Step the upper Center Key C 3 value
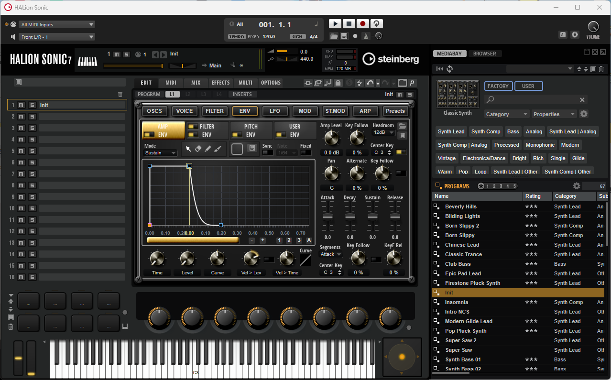Viewport: 611px width, 380px height. point(390,152)
